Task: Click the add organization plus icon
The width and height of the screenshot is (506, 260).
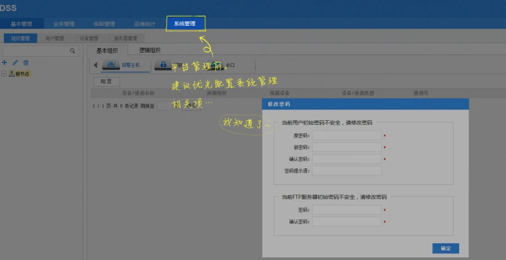Action: [x=4, y=62]
